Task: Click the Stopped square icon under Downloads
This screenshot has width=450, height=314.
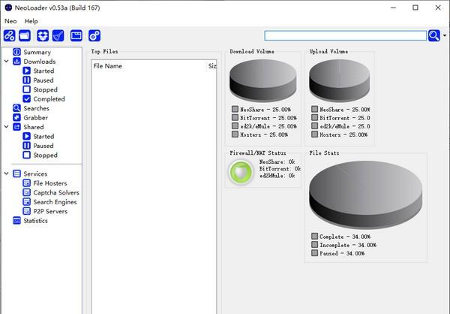Action: tap(27, 89)
